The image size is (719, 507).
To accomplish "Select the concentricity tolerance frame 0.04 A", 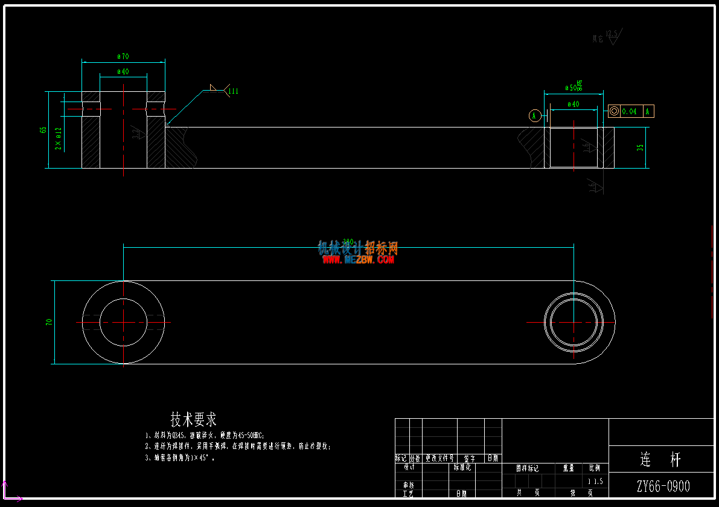I will tap(631, 111).
